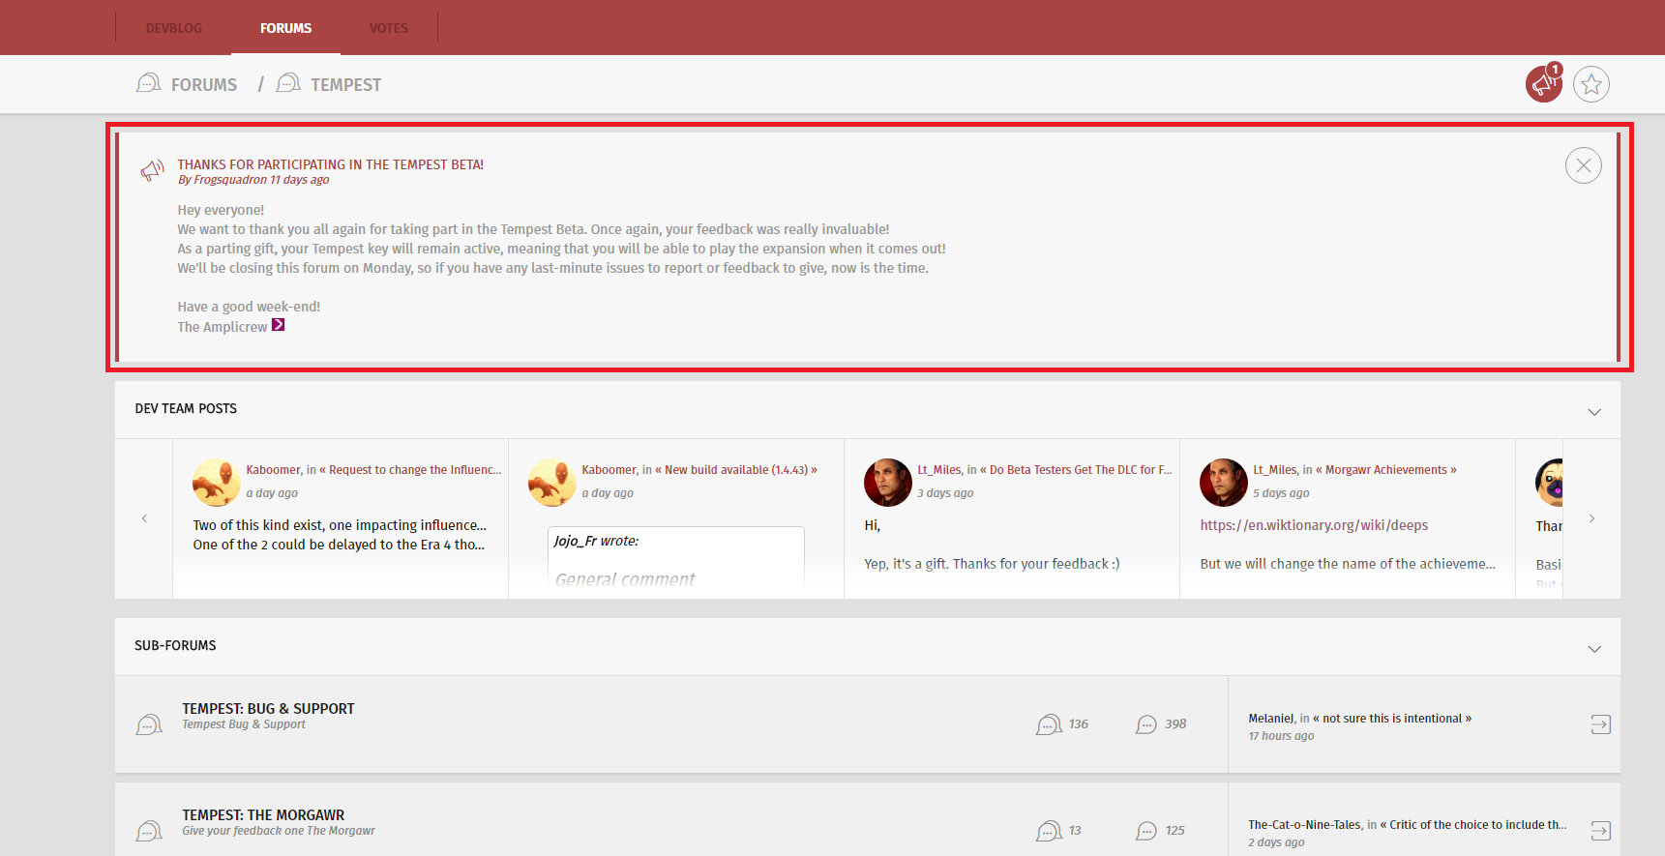
Task: Click the replies count icon showing 125
Action: click(1146, 831)
